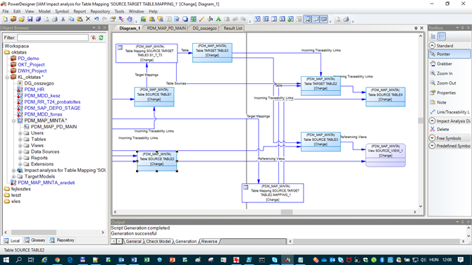Open the Repository menu
The image size is (472, 265).
[x=100, y=11]
